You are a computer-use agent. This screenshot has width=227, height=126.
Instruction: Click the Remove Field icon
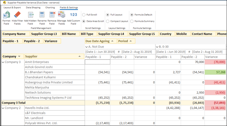click(52, 15)
